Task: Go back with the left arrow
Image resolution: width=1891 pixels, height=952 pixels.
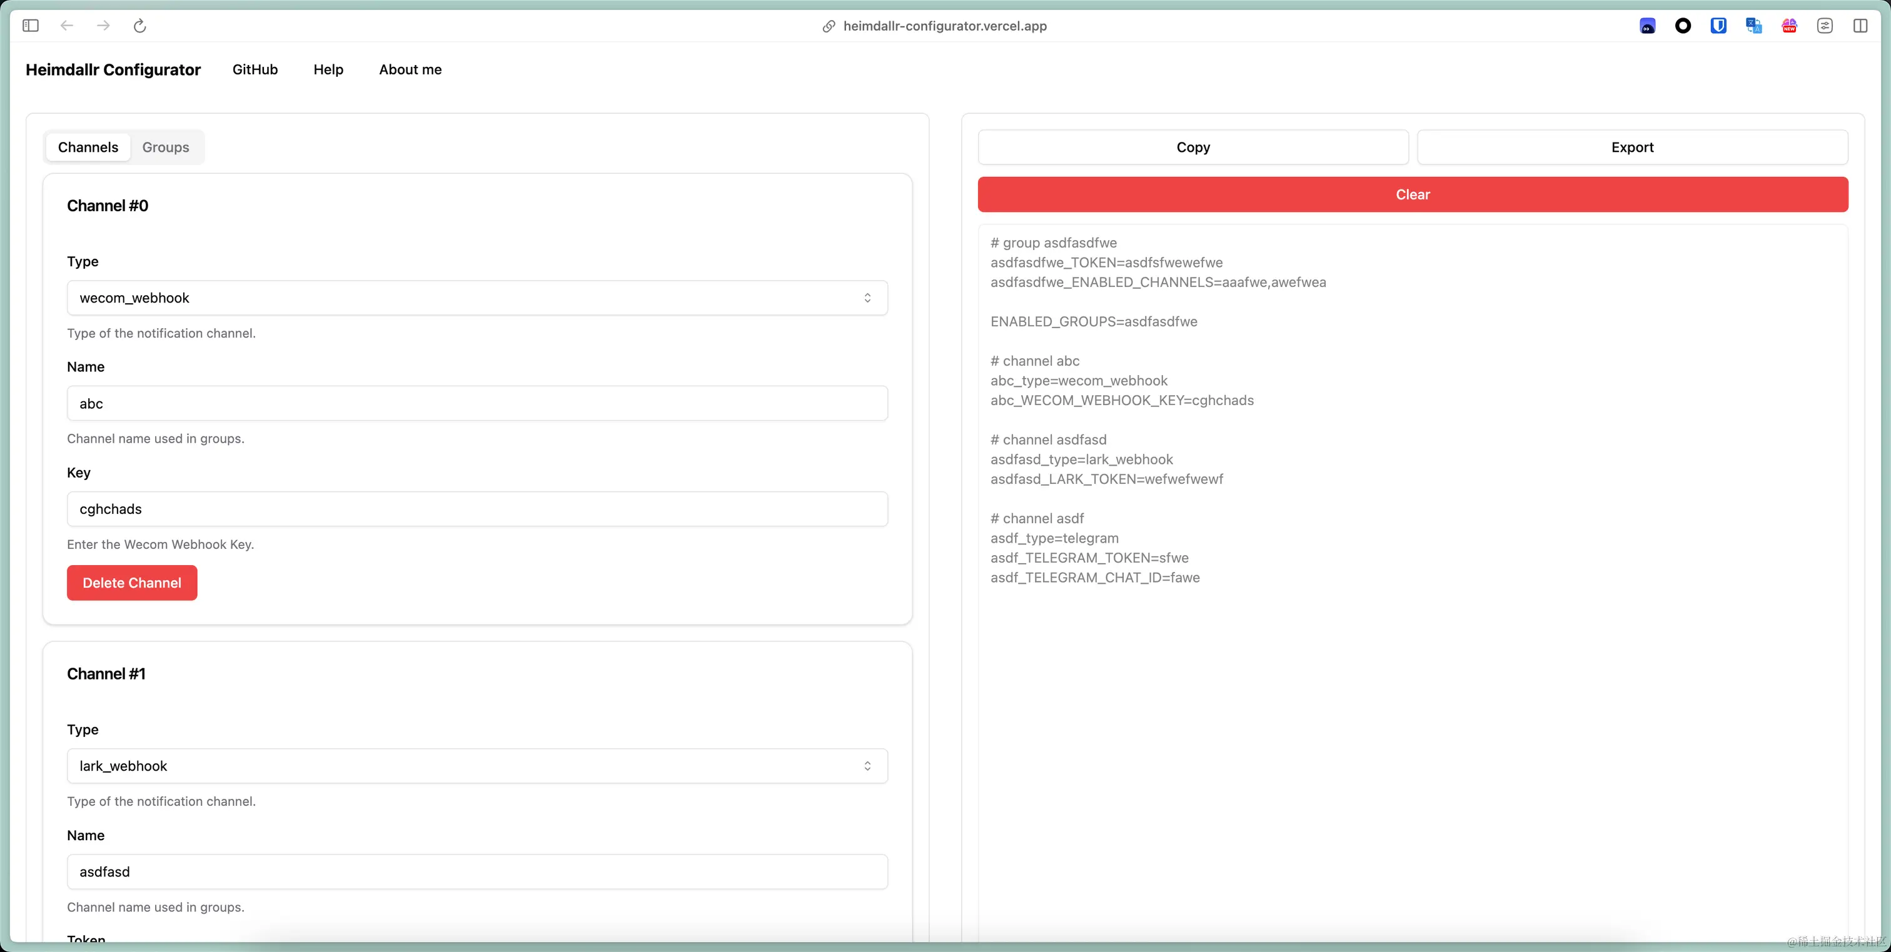Action: [x=67, y=26]
